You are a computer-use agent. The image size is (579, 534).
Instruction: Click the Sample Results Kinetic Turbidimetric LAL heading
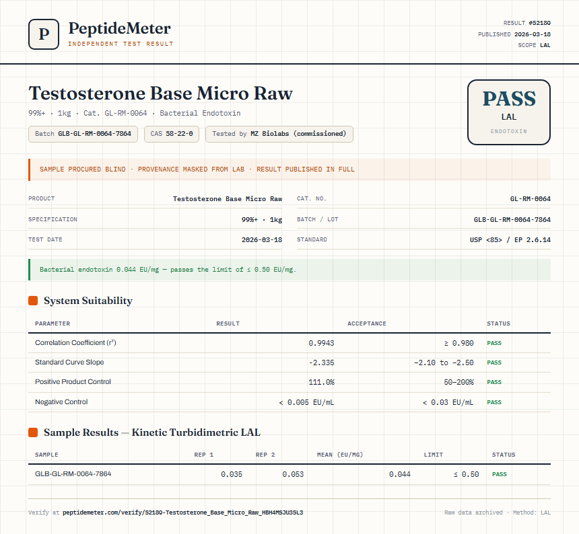pyautogui.click(x=152, y=432)
